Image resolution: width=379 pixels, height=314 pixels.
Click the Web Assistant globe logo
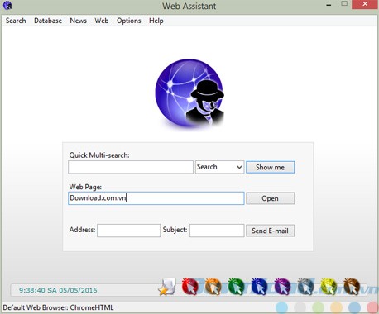[189, 93]
